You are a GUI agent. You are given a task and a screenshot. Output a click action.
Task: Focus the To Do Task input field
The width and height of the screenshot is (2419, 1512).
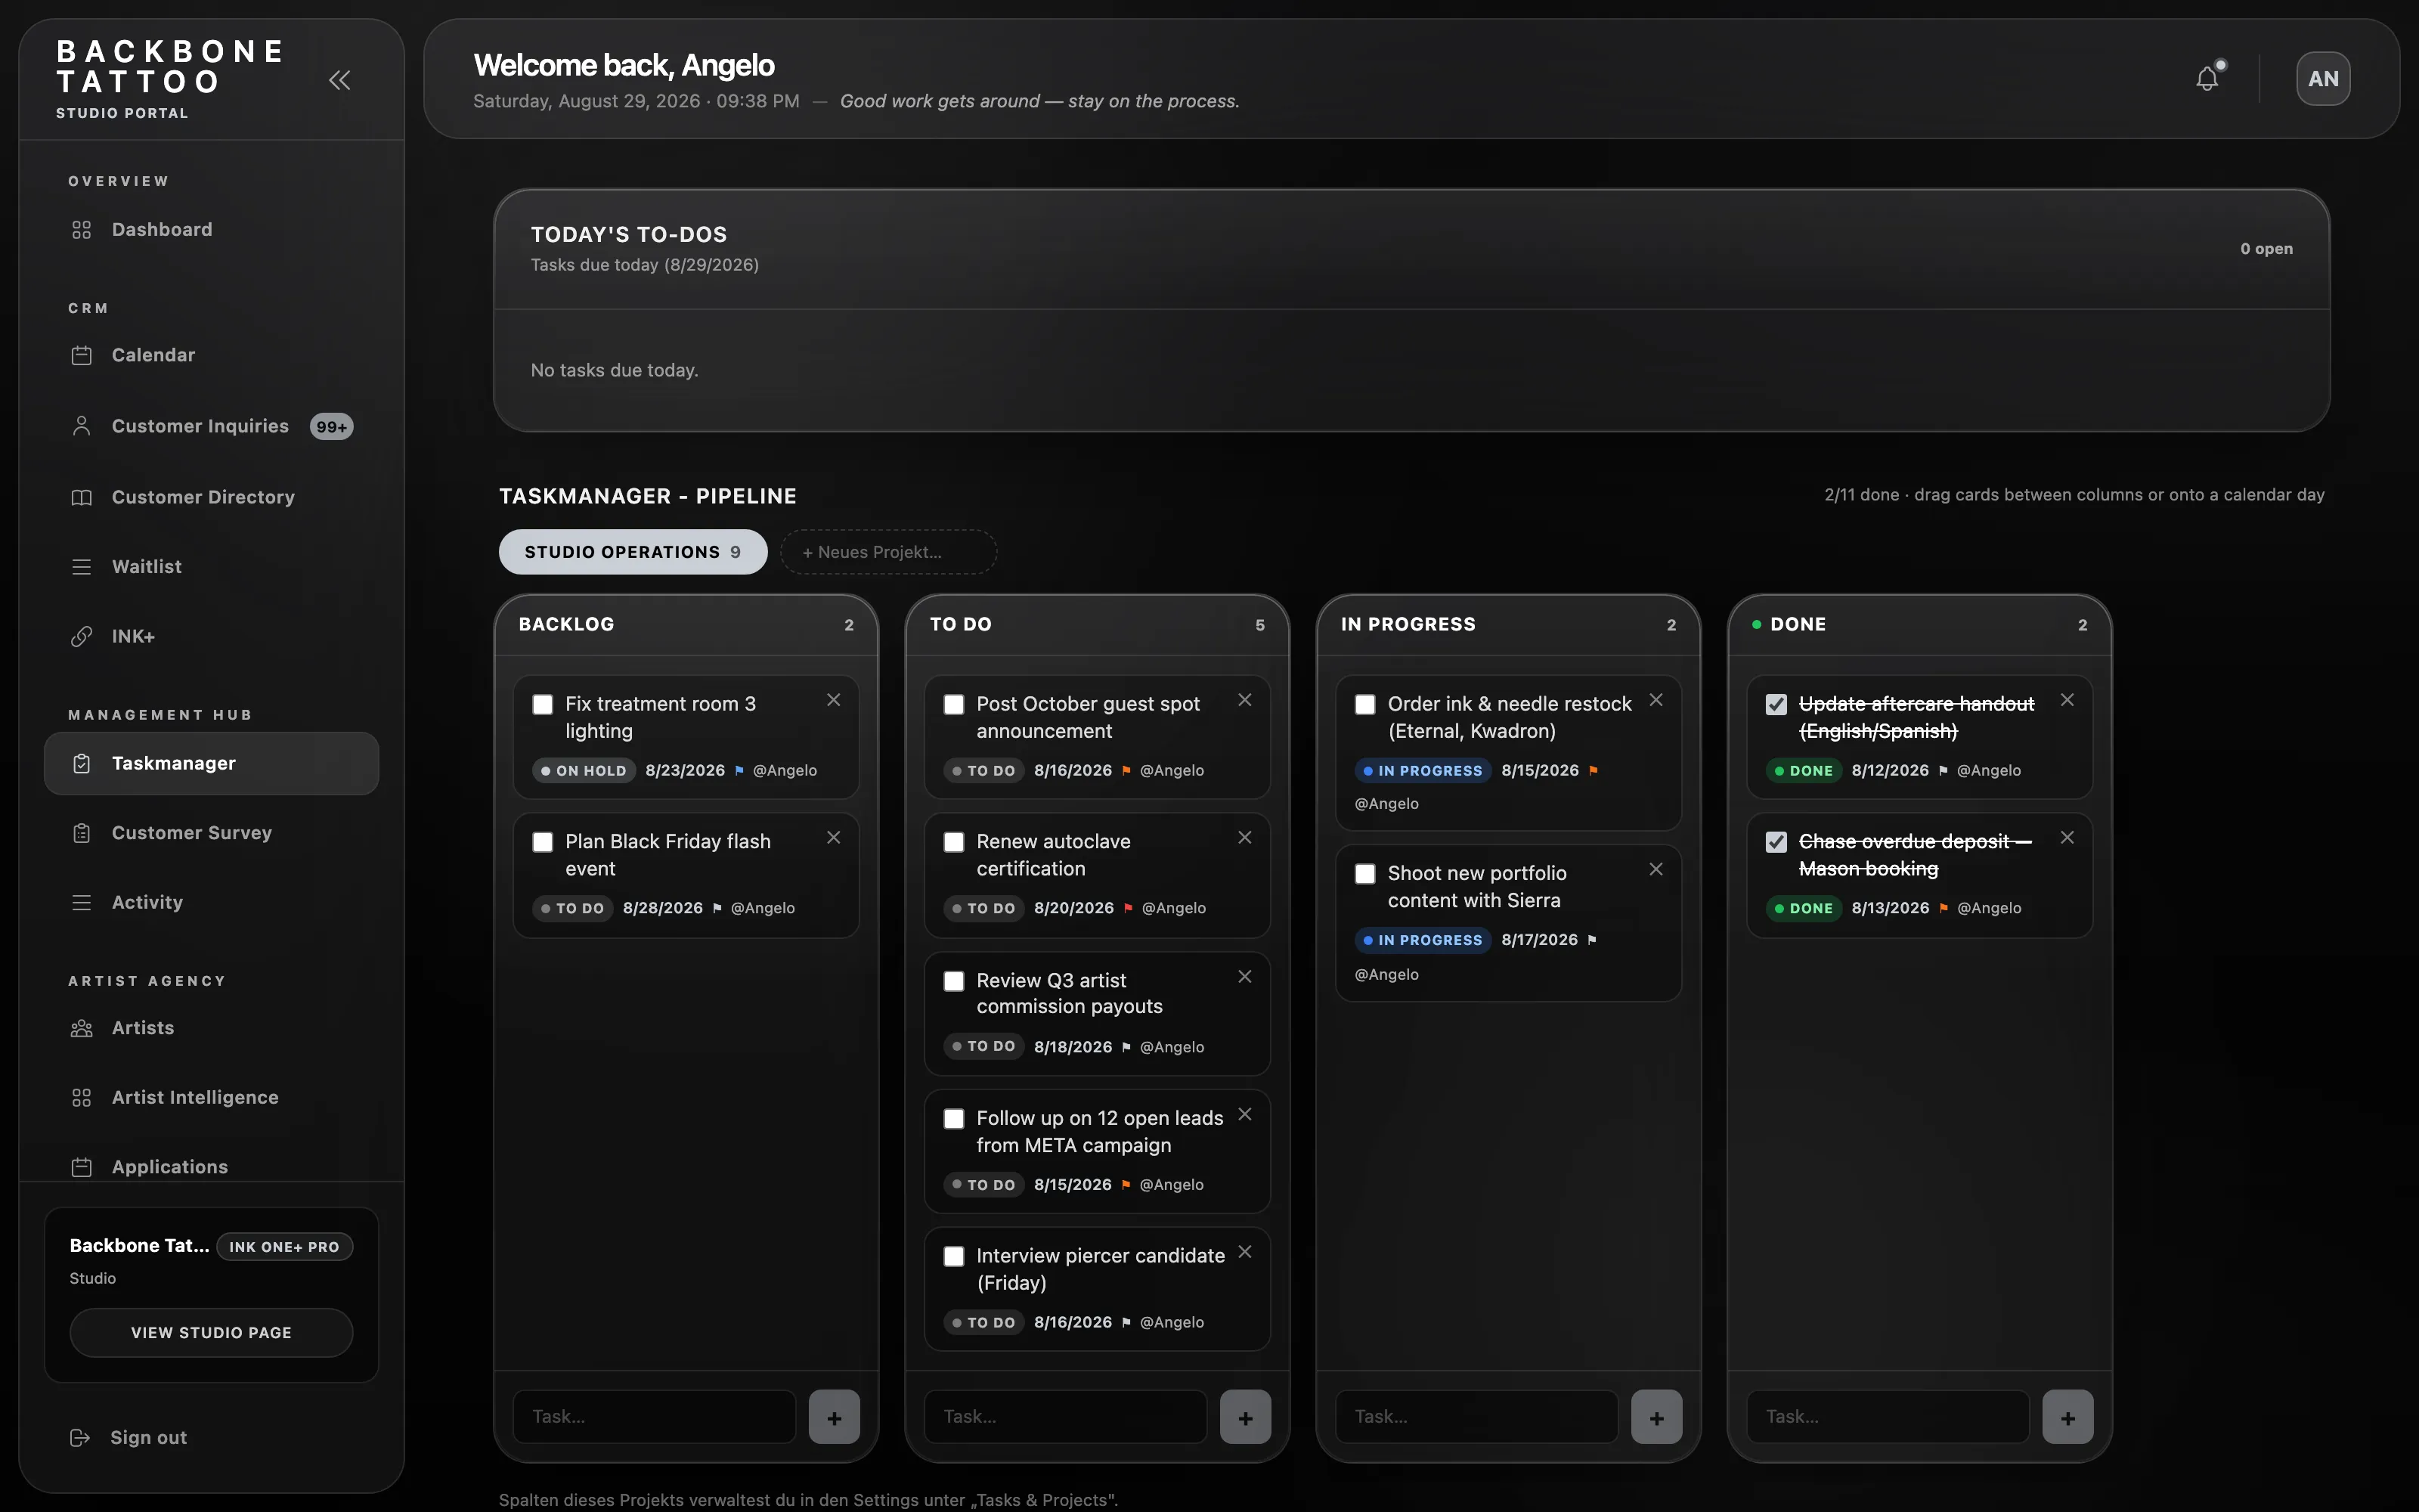(x=1066, y=1417)
